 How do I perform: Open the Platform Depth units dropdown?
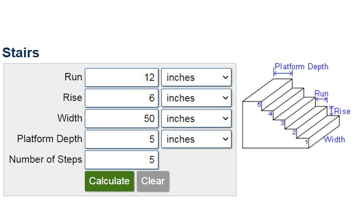(196, 139)
